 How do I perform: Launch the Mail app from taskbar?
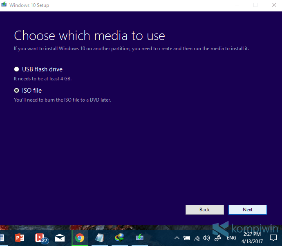[x=60, y=238]
